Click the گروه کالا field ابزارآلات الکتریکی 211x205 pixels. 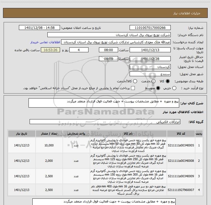point(105,122)
